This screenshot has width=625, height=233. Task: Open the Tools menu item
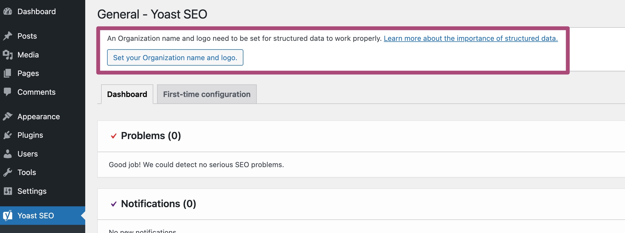pyautogui.click(x=43, y=172)
